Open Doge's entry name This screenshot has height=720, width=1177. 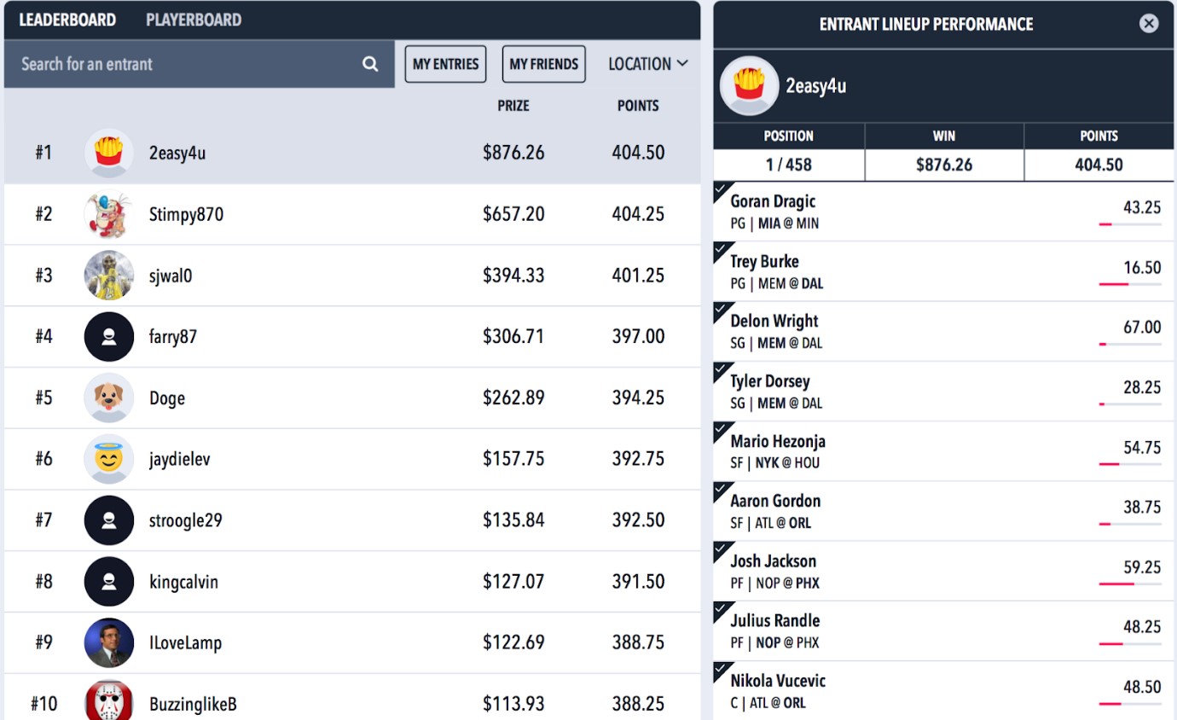click(x=167, y=398)
